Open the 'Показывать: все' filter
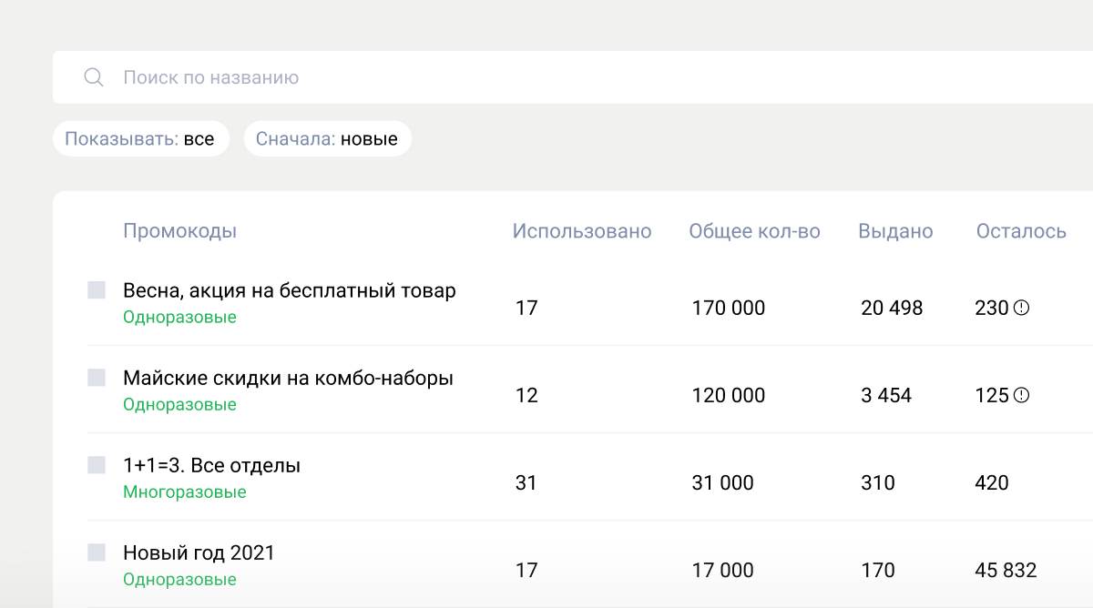1093x608 pixels. 140,139
